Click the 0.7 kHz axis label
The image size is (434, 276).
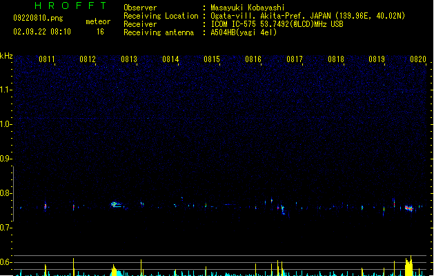coord(6,228)
